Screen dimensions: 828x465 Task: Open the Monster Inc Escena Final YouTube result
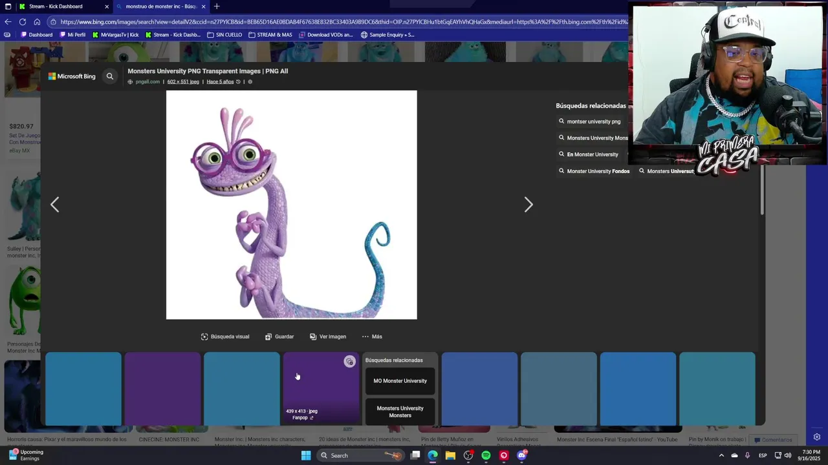tap(617, 440)
